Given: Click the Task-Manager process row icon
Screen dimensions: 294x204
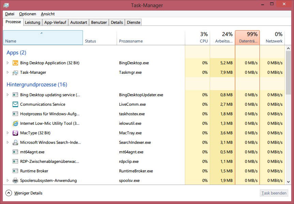Looking at the screenshot, I should 15,72.
